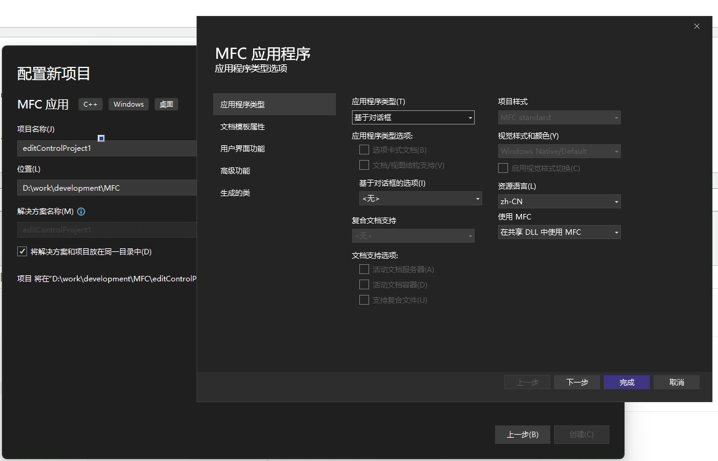Click the 完成 button
This screenshot has width=718, height=461.
click(626, 382)
